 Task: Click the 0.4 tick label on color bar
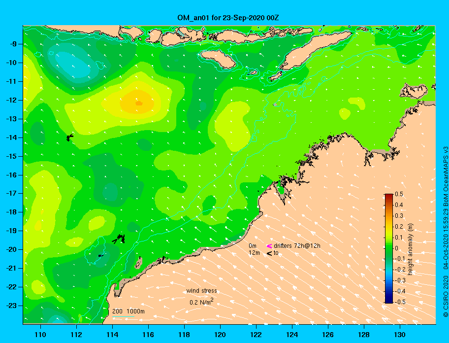(399, 205)
